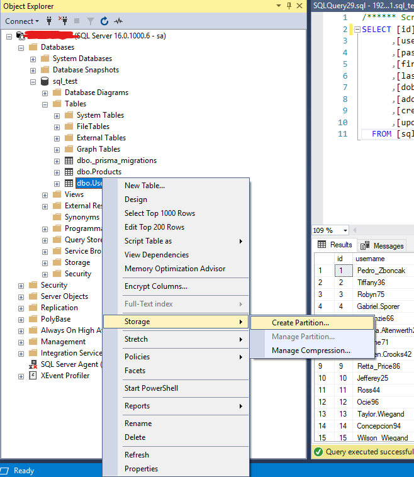Click the username column header
Viewport: 414px width, 477px height.
point(383,259)
